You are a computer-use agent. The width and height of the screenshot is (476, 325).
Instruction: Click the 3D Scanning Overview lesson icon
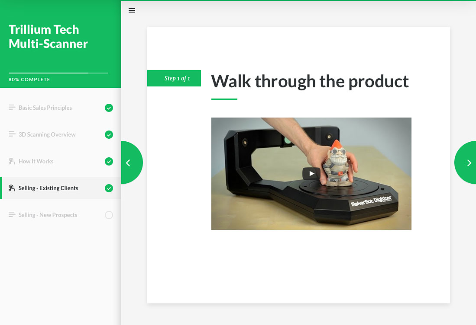click(12, 134)
